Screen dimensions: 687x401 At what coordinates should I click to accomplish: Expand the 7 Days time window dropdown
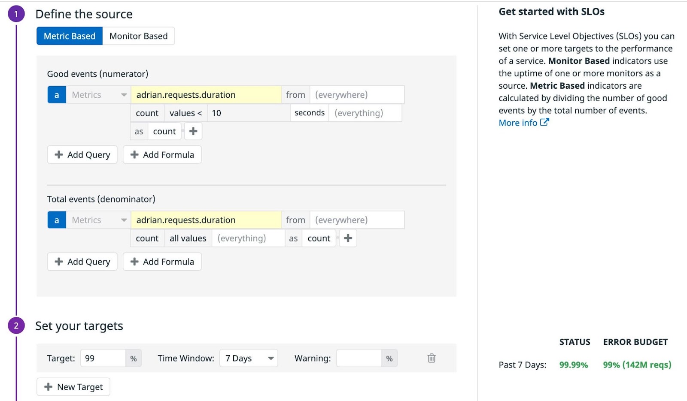click(249, 358)
